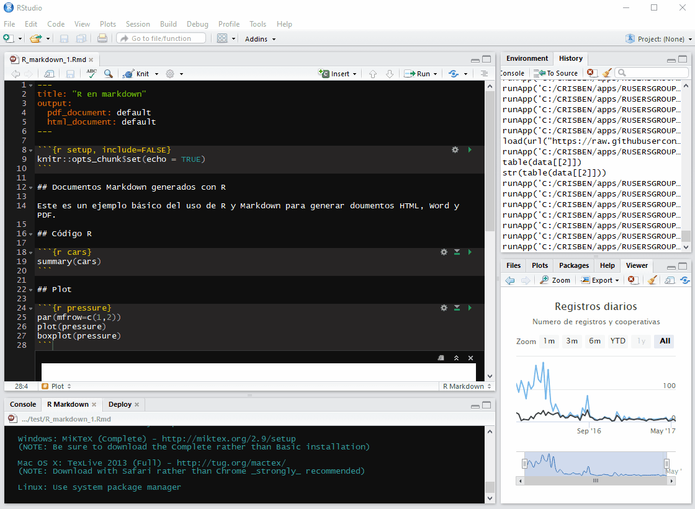
Task: Open the Project (None) dropdown
Action: 658,39
